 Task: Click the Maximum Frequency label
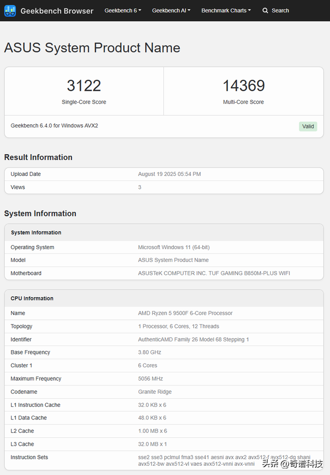click(x=36, y=379)
